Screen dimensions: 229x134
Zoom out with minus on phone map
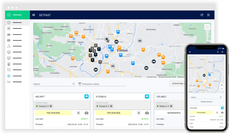tap(222, 89)
